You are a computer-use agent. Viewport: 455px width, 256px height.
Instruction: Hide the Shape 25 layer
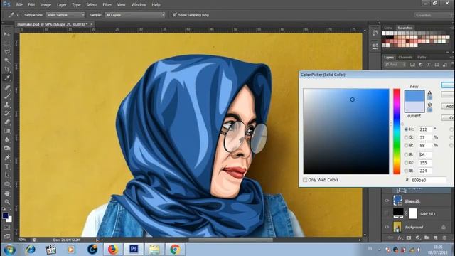[x=387, y=201]
